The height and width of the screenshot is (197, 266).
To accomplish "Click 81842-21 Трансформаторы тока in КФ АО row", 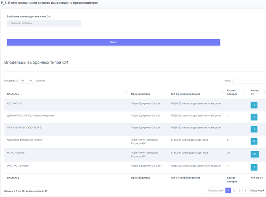I will point(189,153).
